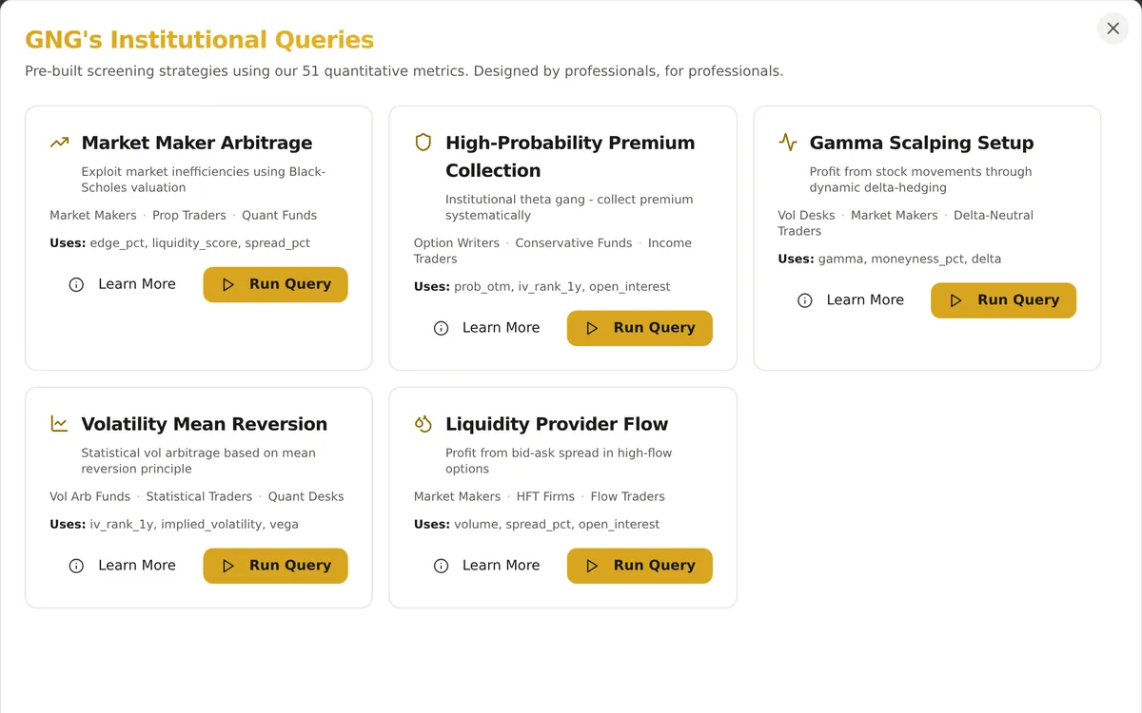
Task: Click 'iv_rank_1y, implied_volatility, vega' metrics text
Action: point(194,525)
